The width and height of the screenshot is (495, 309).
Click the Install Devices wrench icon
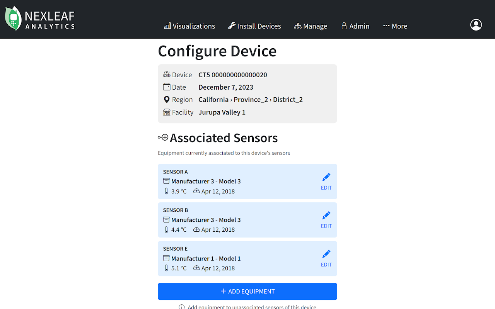pos(232,26)
